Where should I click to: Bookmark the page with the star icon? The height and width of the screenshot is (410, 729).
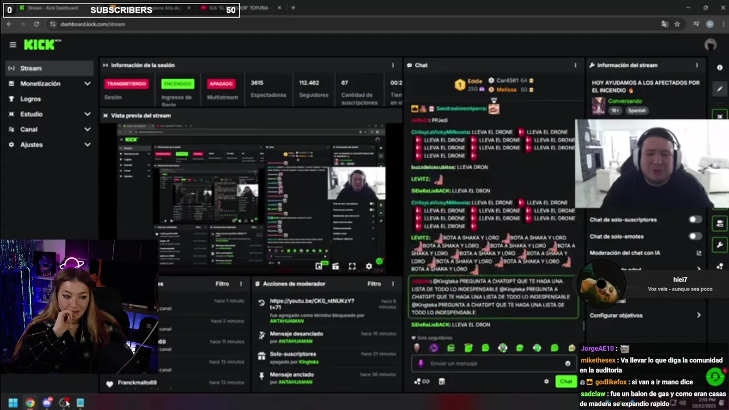[677, 24]
